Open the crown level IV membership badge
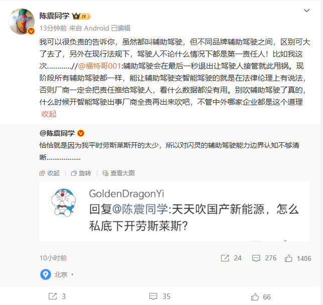 pos(81,16)
